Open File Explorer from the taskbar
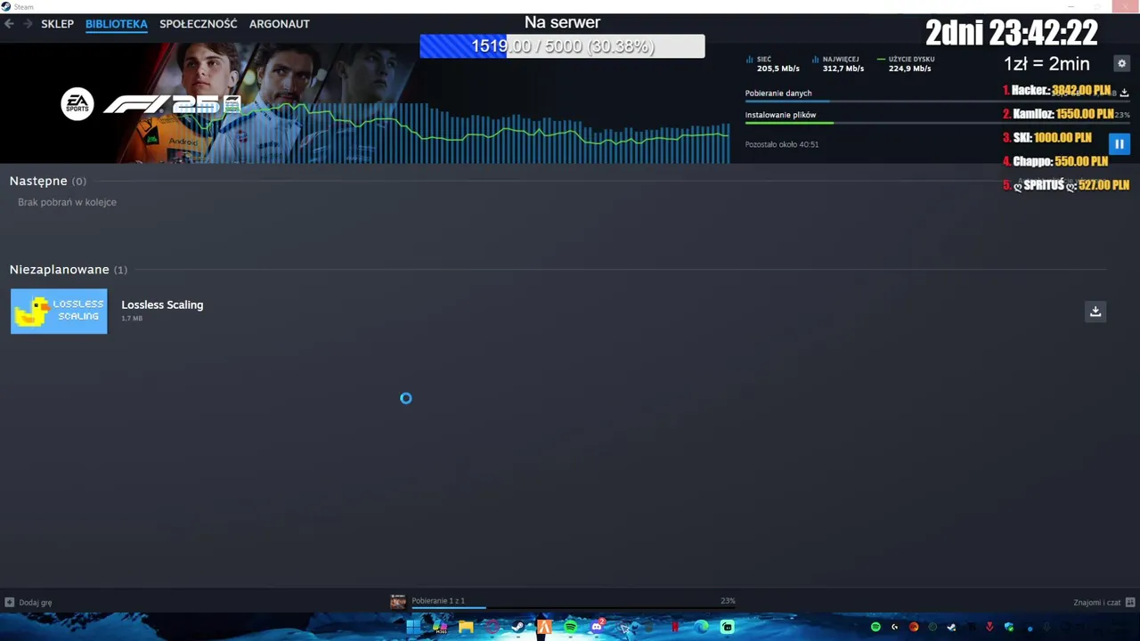 tap(466, 627)
